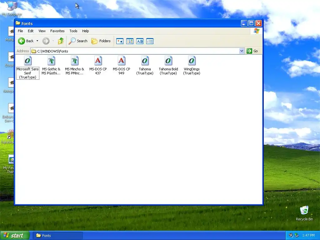This screenshot has height=240, width=320.
Task: Click into the Address field path
Action: [135, 51]
